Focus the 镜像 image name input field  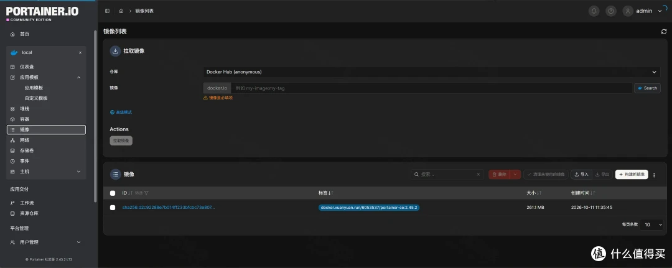click(x=432, y=88)
